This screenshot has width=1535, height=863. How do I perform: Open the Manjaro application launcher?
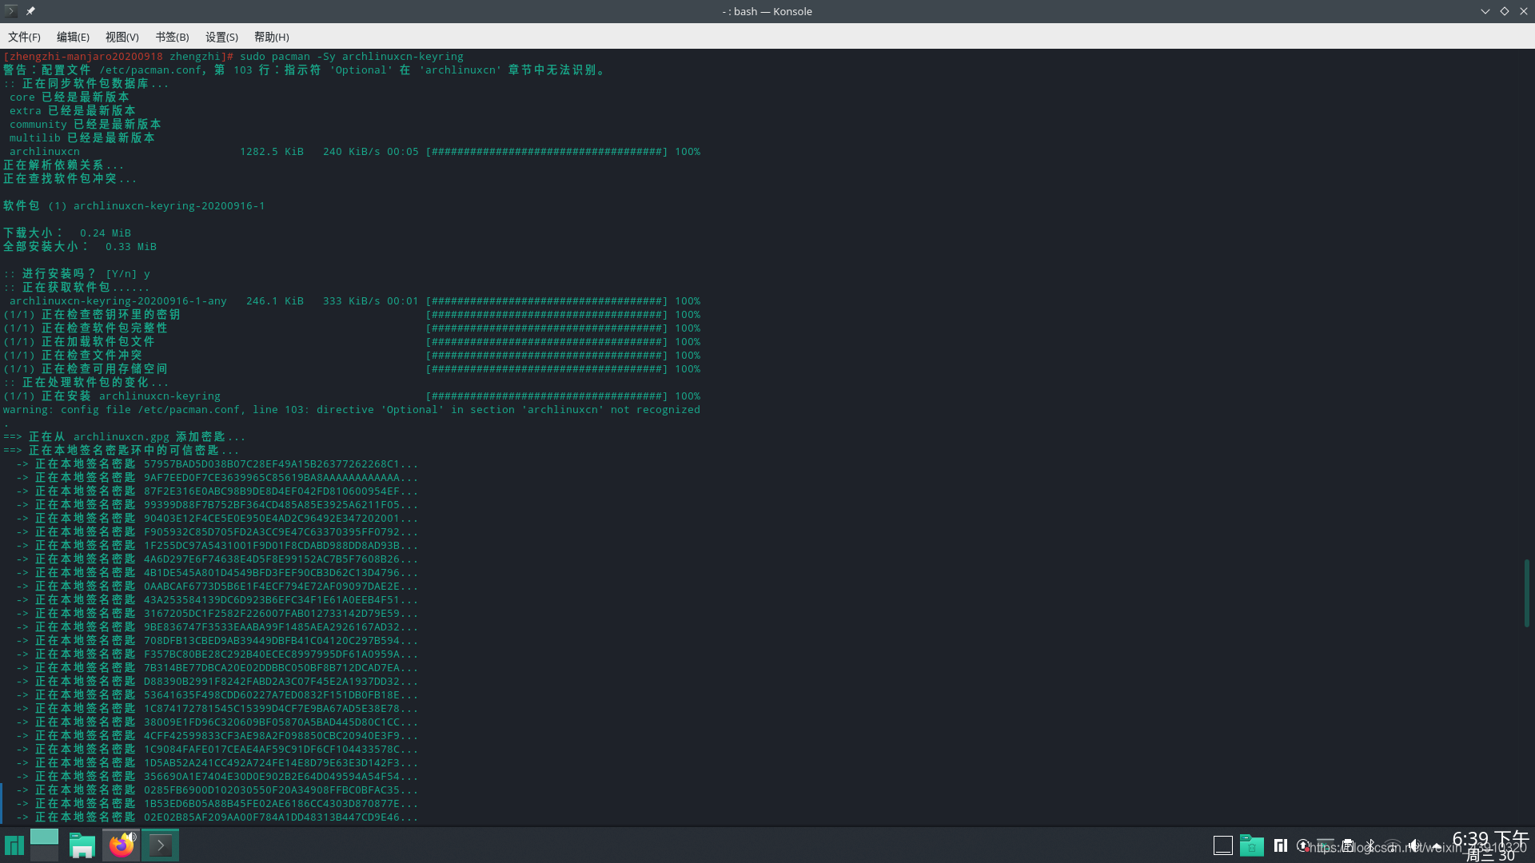(14, 845)
